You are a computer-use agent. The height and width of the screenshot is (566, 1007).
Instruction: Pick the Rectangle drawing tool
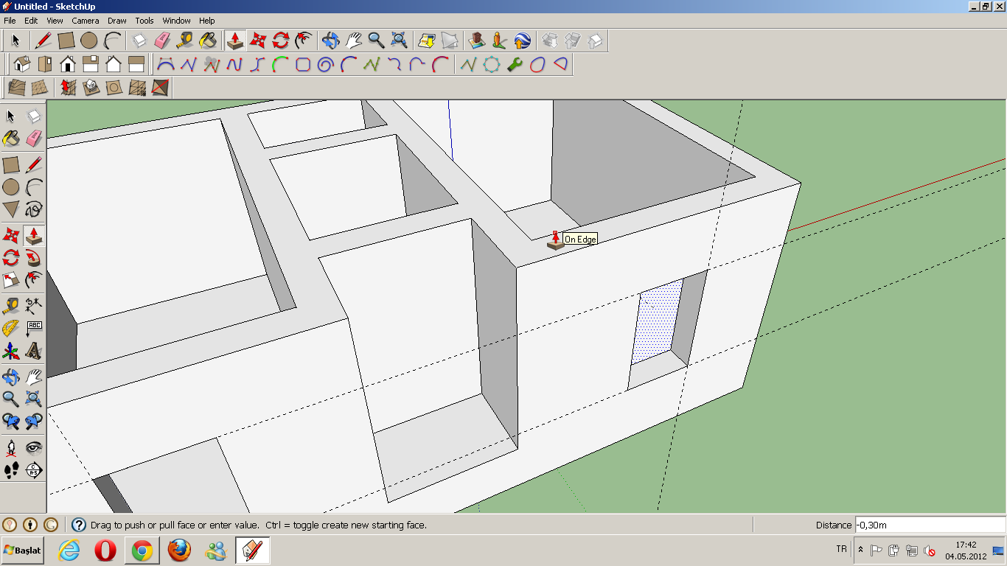pos(11,164)
